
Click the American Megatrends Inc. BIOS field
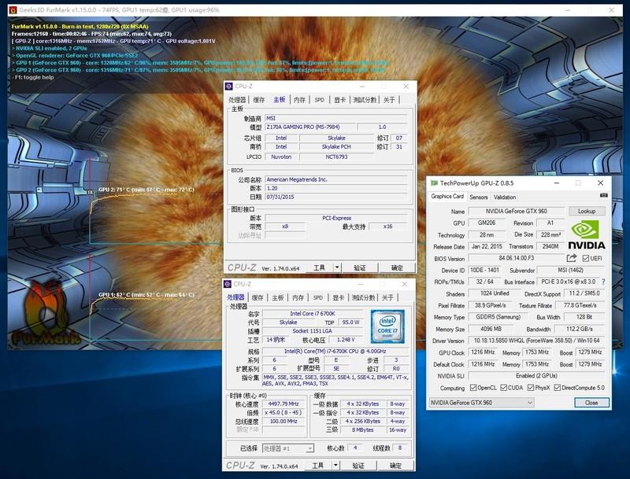point(336,180)
